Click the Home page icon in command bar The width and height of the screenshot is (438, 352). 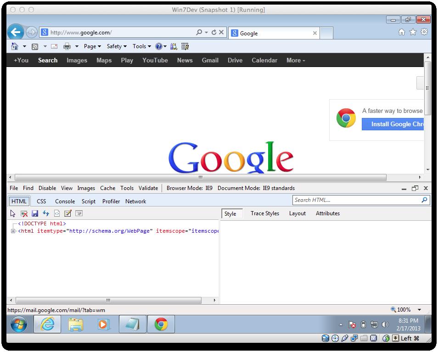(x=15, y=46)
